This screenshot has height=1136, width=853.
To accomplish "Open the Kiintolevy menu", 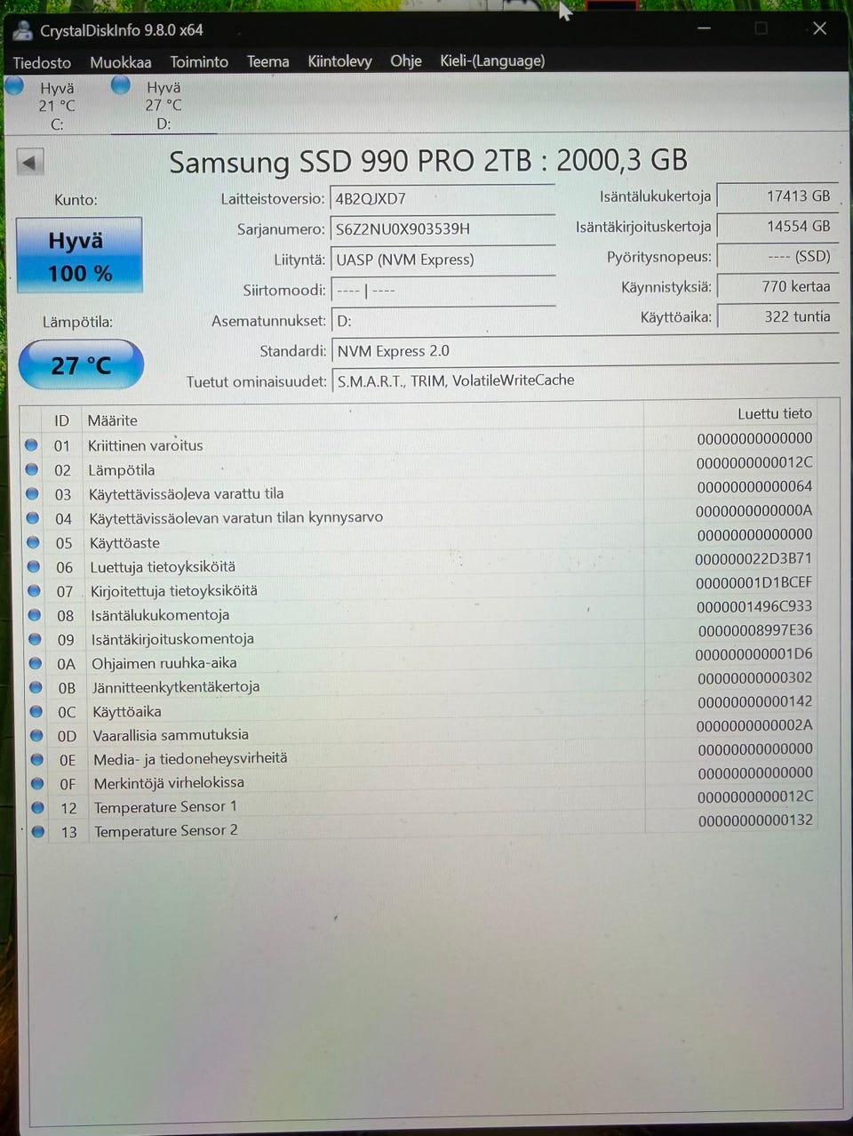I will 339,60.
